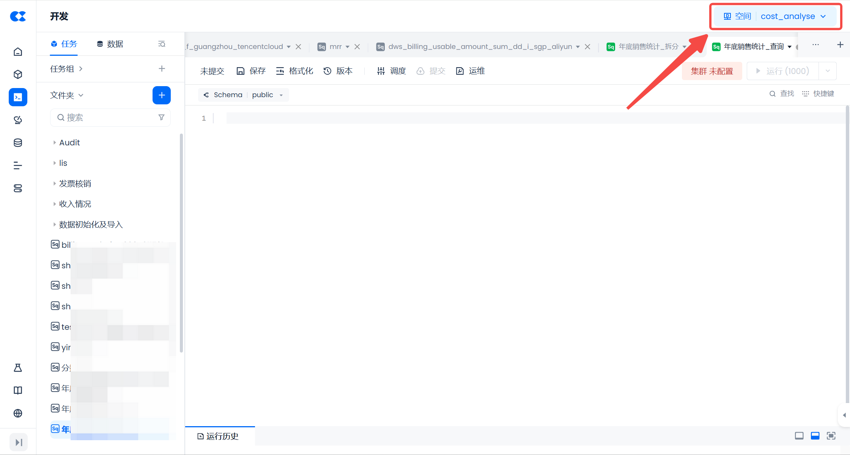Toggle fullscreen editor layout icon

pyautogui.click(x=831, y=436)
